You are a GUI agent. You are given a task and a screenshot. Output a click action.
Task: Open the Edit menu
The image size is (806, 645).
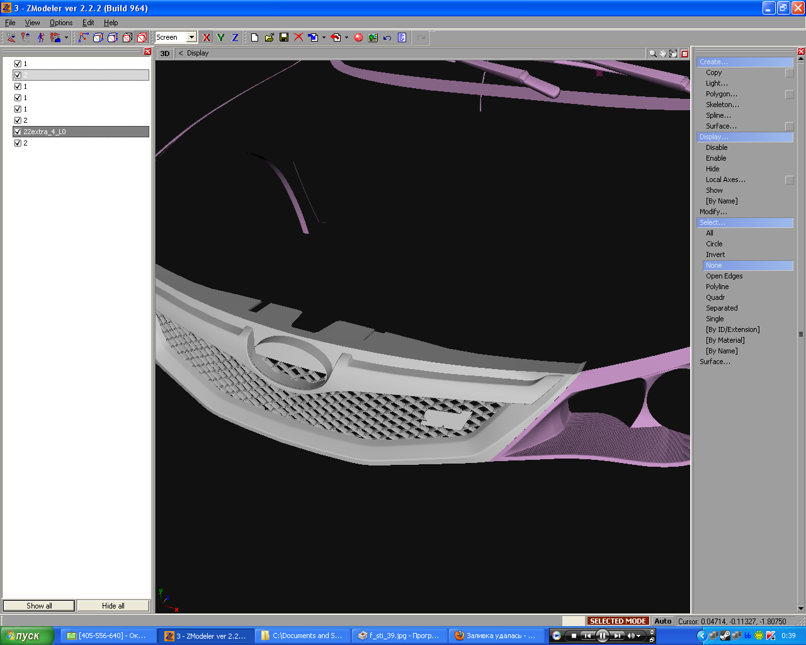(x=88, y=23)
